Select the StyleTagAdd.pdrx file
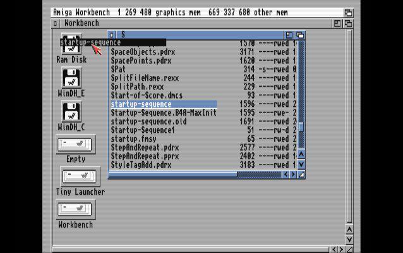The width and height of the screenshot is (403, 253). pyautogui.click(x=141, y=164)
